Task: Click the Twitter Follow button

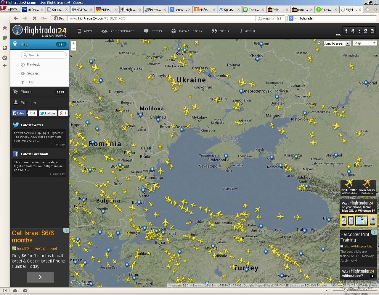Action: pos(48,113)
